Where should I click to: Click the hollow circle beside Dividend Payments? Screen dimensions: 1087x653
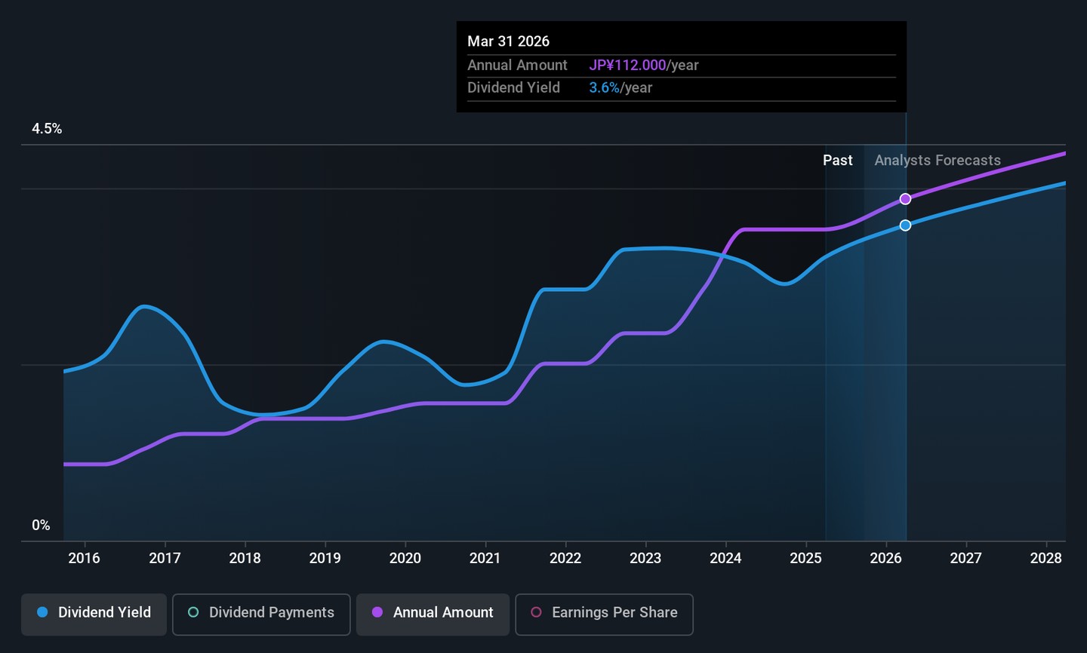point(193,612)
